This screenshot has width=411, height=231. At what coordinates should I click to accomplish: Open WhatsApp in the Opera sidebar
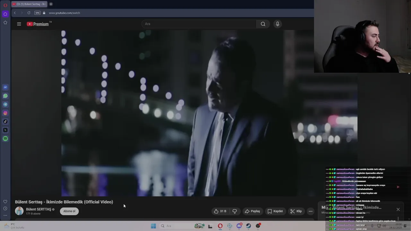point(5,96)
